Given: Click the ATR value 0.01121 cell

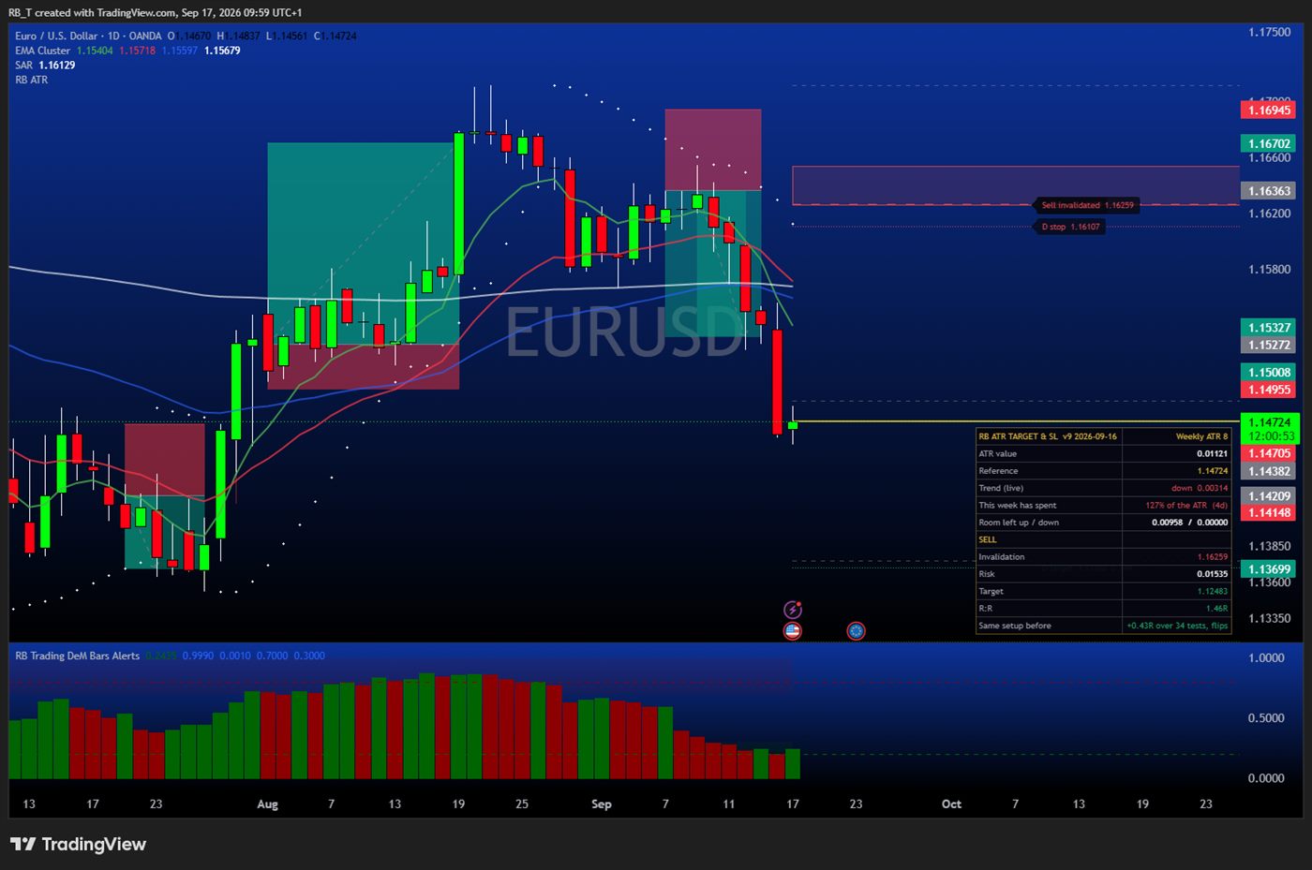Looking at the screenshot, I should coord(1177,453).
